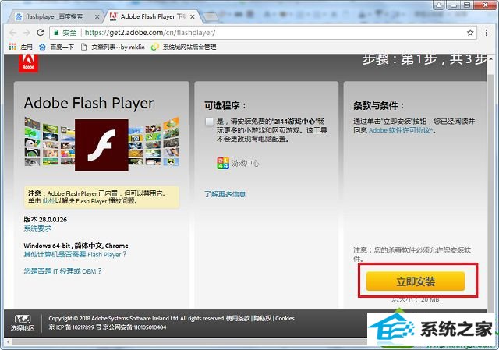Open a new tab button
The width and height of the screenshot is (499, 350).
coord(210,16)
